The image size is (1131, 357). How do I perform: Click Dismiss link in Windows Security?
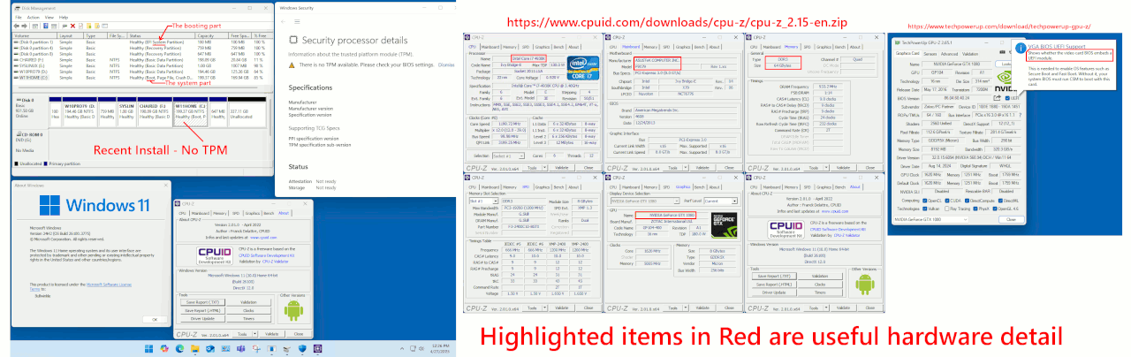tap(446, 65)
